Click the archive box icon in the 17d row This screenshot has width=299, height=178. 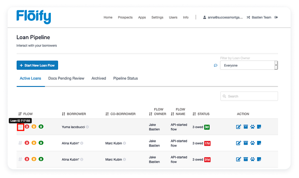246,143
